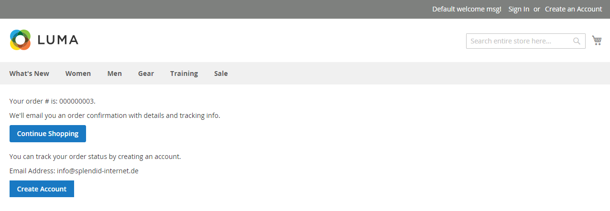The width and height of the screenshot is (610, 211).
Task: Click the 'track your order status' sentence
Action: click(x=95, y=157)
